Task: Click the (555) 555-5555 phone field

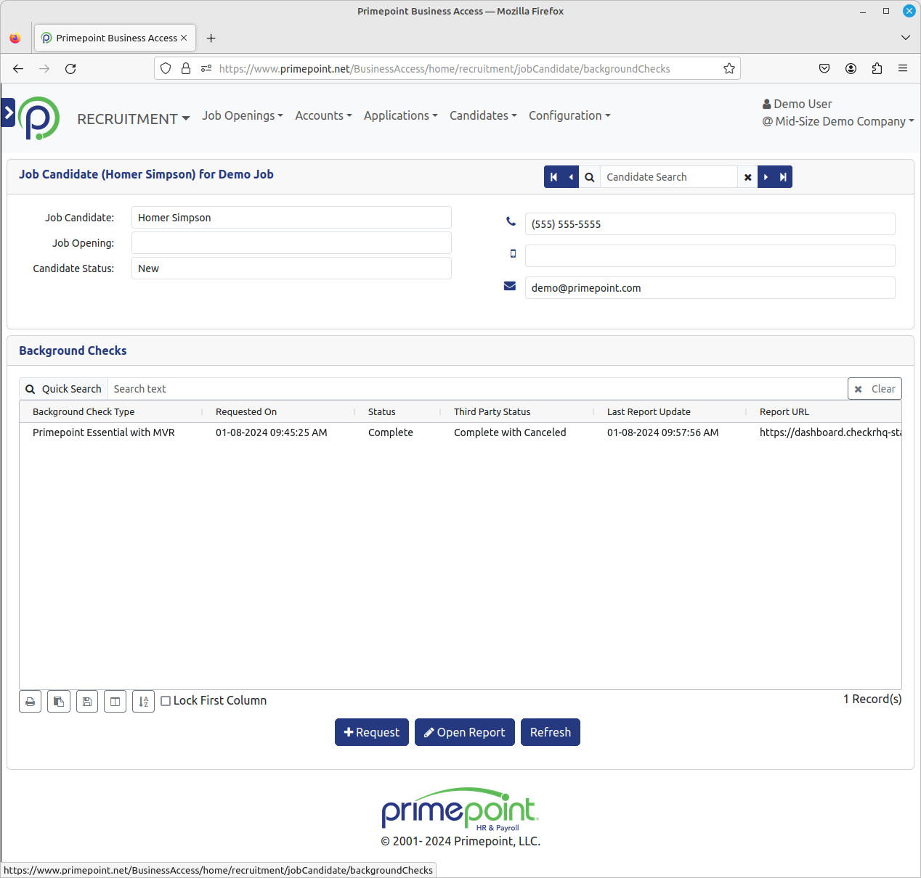Action: tap(710, 224)
